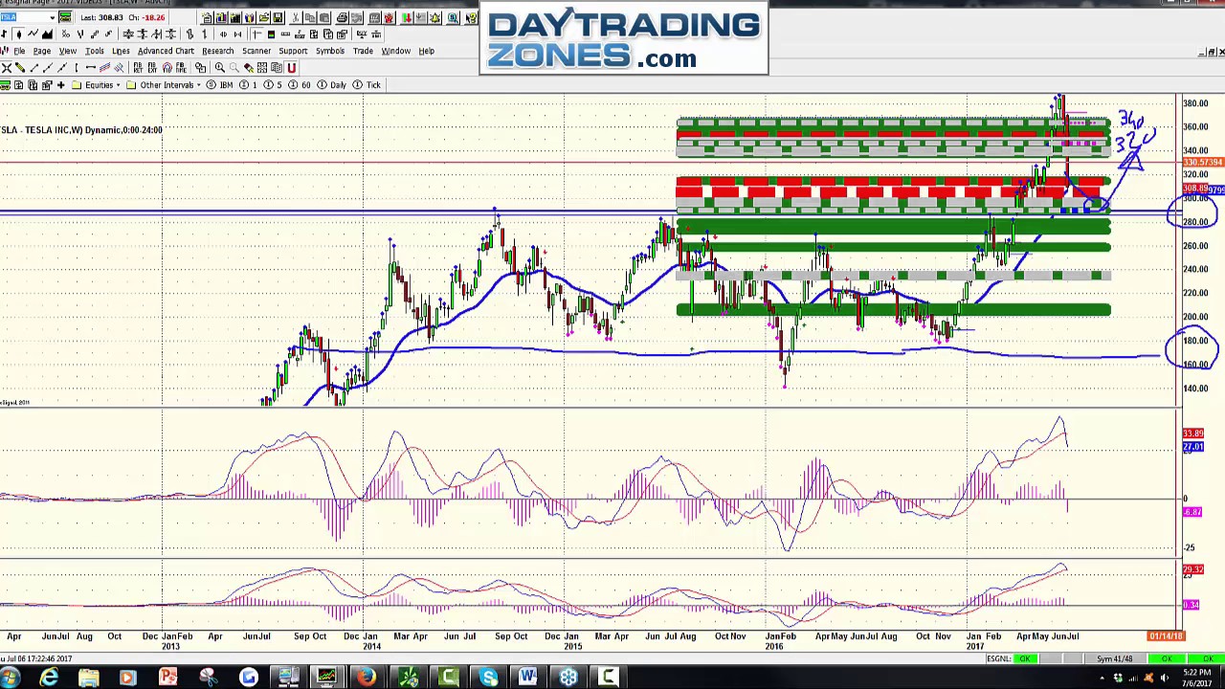Select the yellow pencil drawing tool

tap(20, 67)
